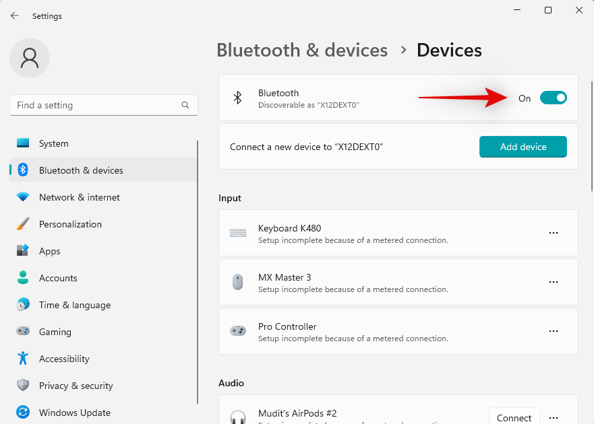Click the Keyboard K480 keyboard icon
The height and width of the screenshot is (424, 594).
click(x=238, y=233)
